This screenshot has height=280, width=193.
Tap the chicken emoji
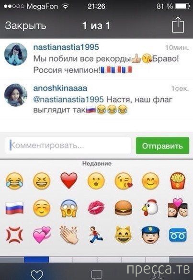point(150,208)
